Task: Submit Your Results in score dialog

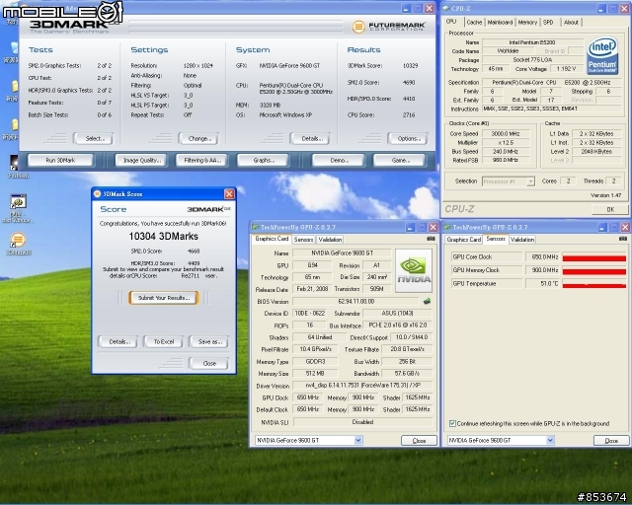Action: coord(164,298)
